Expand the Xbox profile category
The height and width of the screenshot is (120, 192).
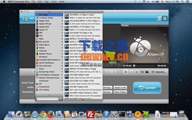(x=49, y=39)
